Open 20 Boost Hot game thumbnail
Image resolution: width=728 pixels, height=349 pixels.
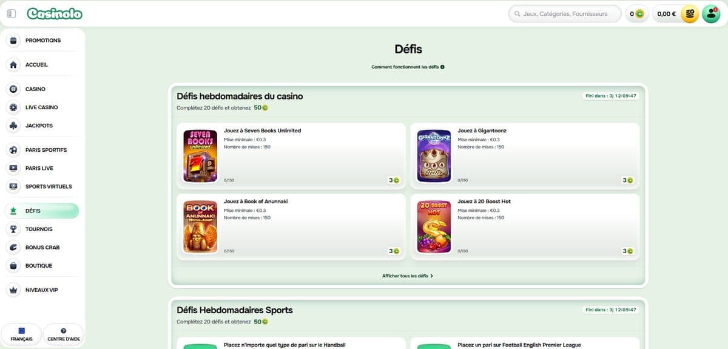(434, 227)
